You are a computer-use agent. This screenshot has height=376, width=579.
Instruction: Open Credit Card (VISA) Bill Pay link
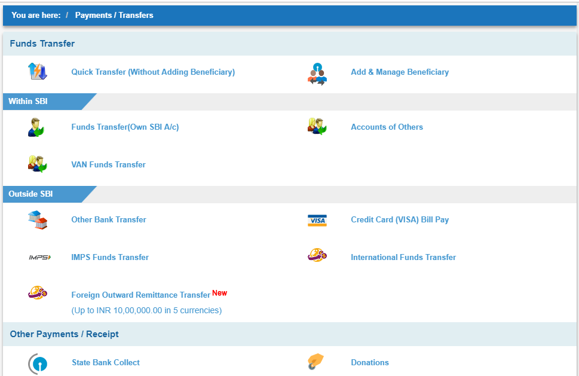(400, 220)
